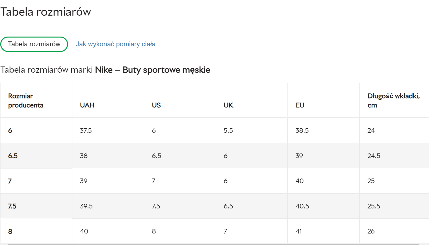Viewport: 429px width, 245px height.
Task: Click the horizontal scrollbar below the table
Action: [x=213, y=244]
